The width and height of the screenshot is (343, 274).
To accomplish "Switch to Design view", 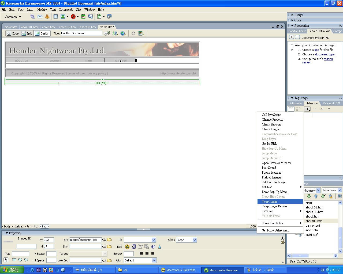I will 42,33.
